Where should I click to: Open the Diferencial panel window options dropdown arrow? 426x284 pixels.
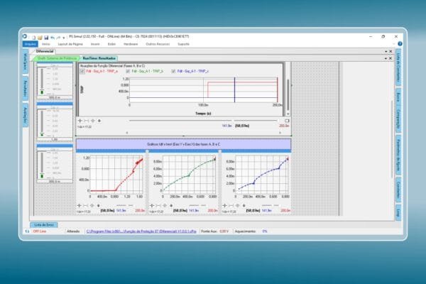[x=386, y=52]
